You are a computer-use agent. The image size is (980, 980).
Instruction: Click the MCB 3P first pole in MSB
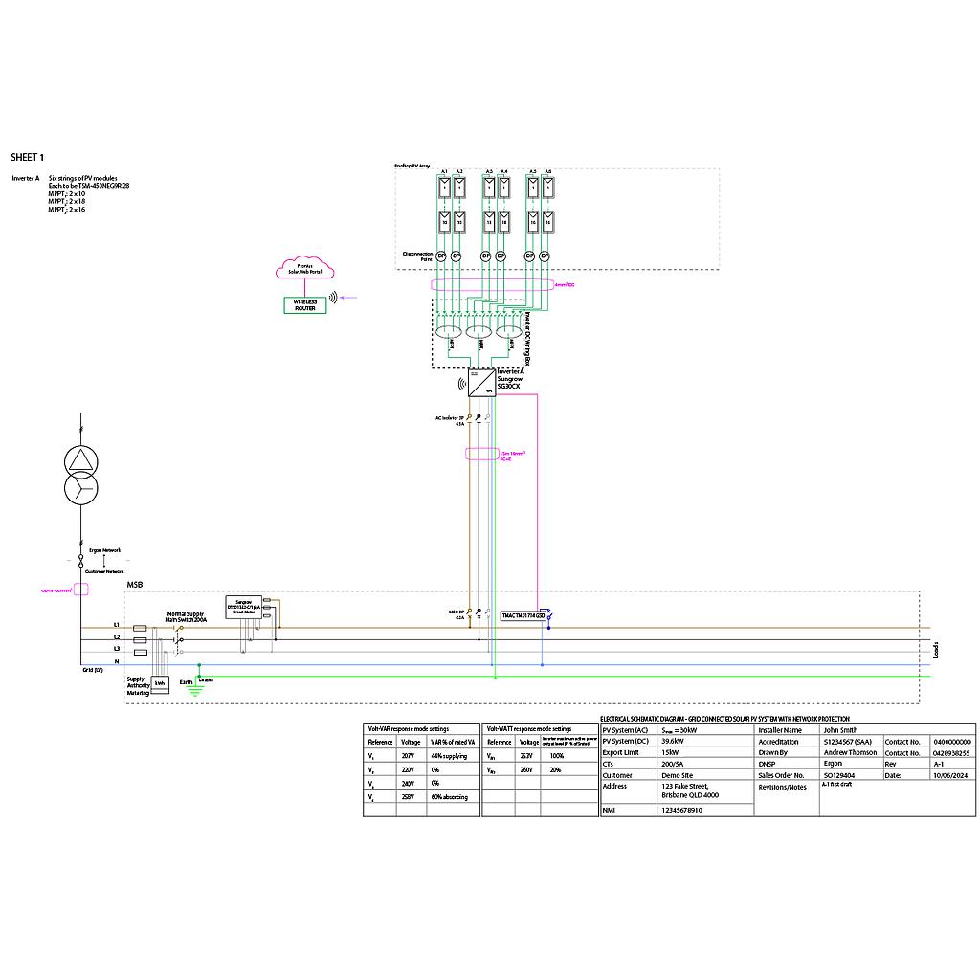tap(469, 613)
